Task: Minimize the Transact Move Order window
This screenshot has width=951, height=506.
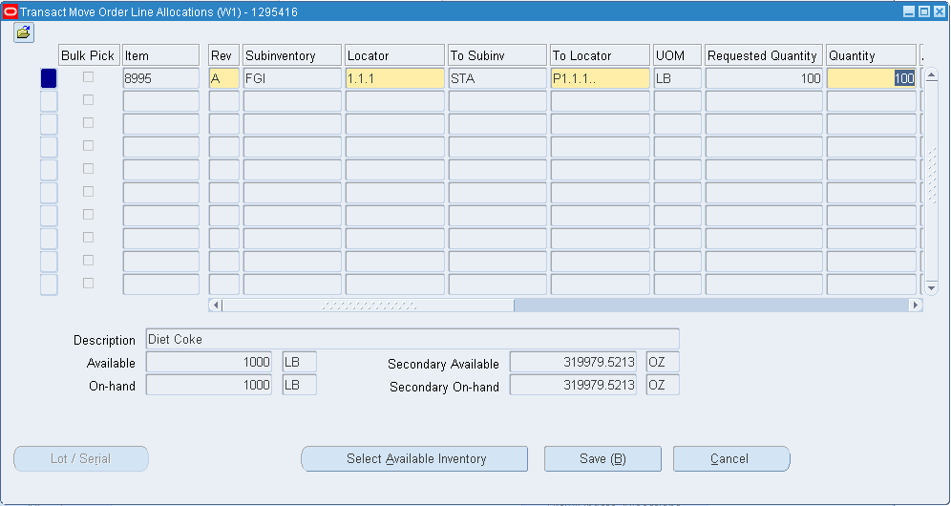Action: click(x=909, y=11)
